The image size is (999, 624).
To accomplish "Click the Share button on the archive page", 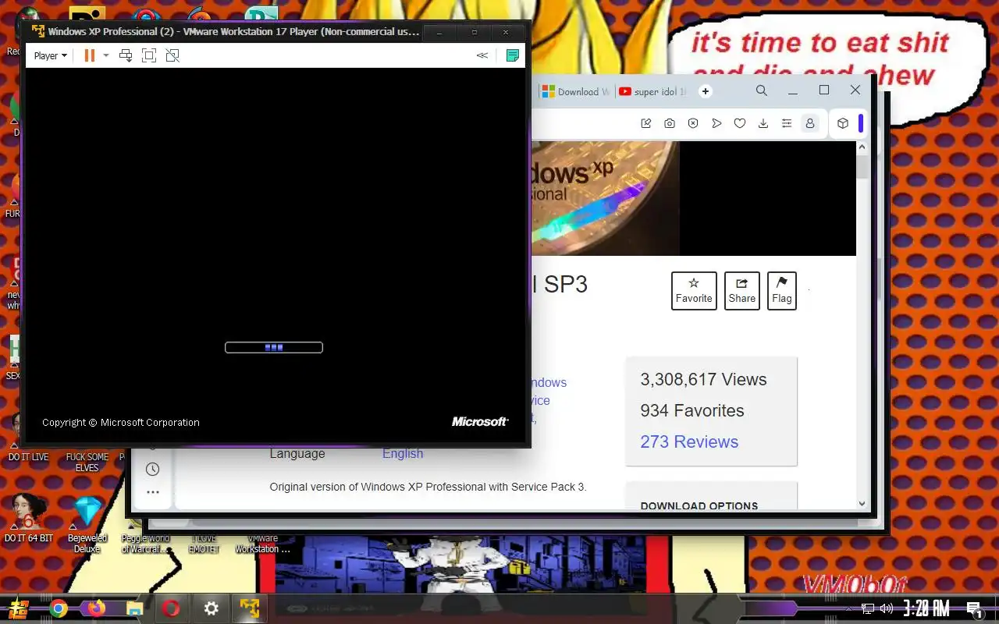I will (x=742, y=290).
